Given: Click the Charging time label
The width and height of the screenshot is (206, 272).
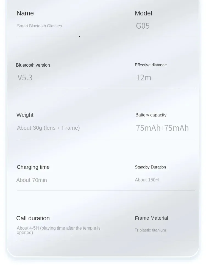Looking at the screenshot, I should pyautogui.click(x=33, y=167).
